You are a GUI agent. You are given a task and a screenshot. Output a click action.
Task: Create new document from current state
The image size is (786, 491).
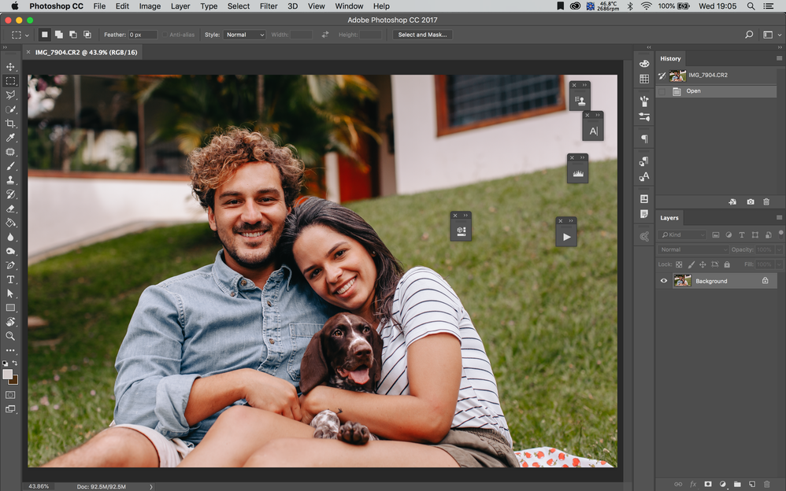[732, 201]
